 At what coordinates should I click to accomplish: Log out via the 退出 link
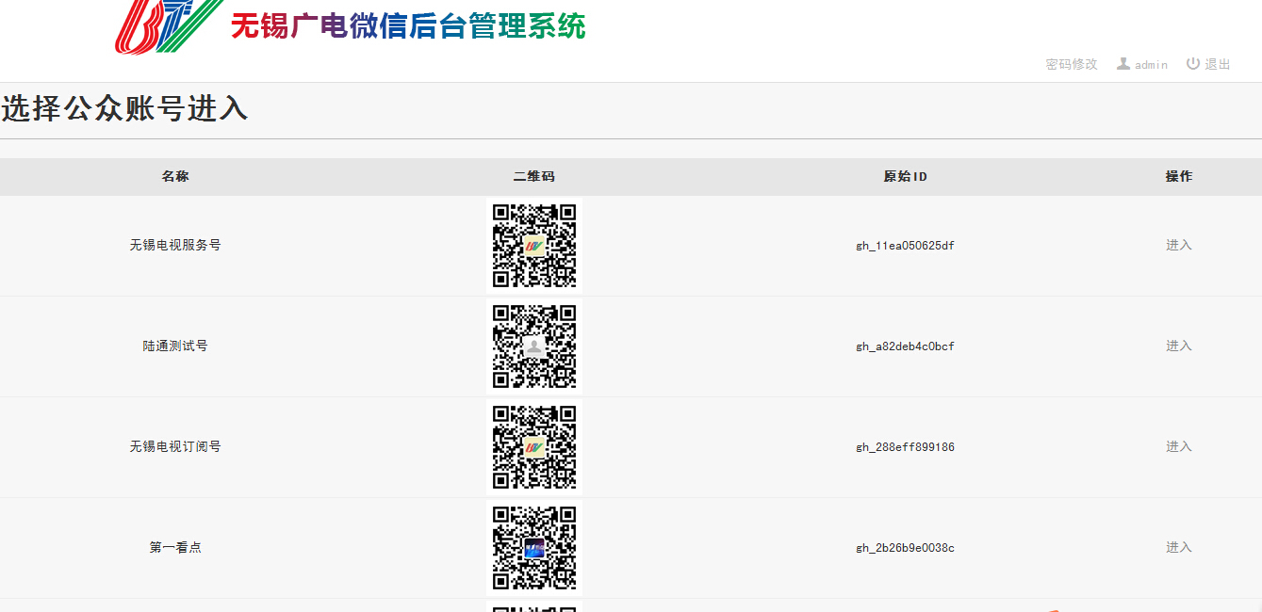click(1218, 64)
